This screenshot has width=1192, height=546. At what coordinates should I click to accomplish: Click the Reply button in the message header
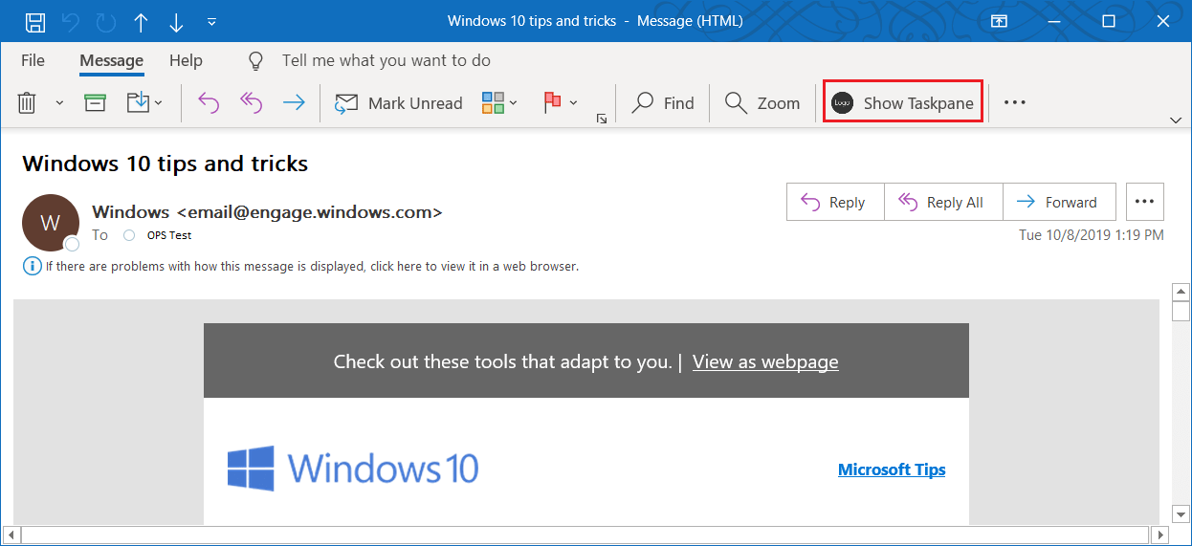click(835, 202)
